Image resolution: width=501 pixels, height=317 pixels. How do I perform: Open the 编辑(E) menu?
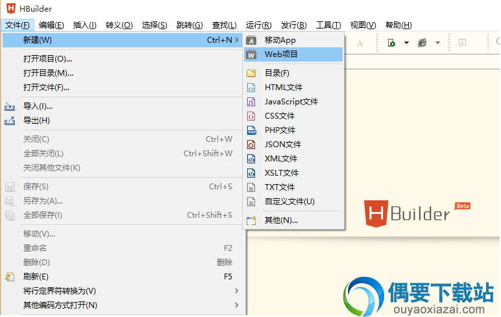pos(51,25)
